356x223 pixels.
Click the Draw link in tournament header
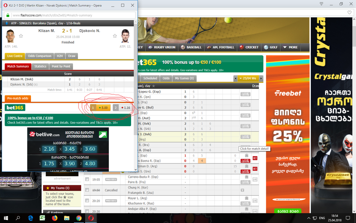click(256, 86)
